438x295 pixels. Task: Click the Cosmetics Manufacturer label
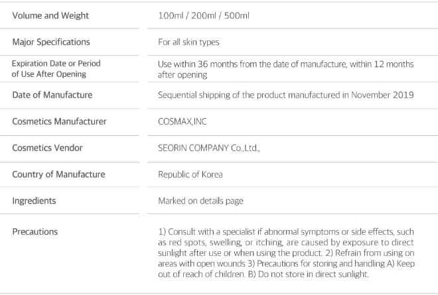(59, 121)
